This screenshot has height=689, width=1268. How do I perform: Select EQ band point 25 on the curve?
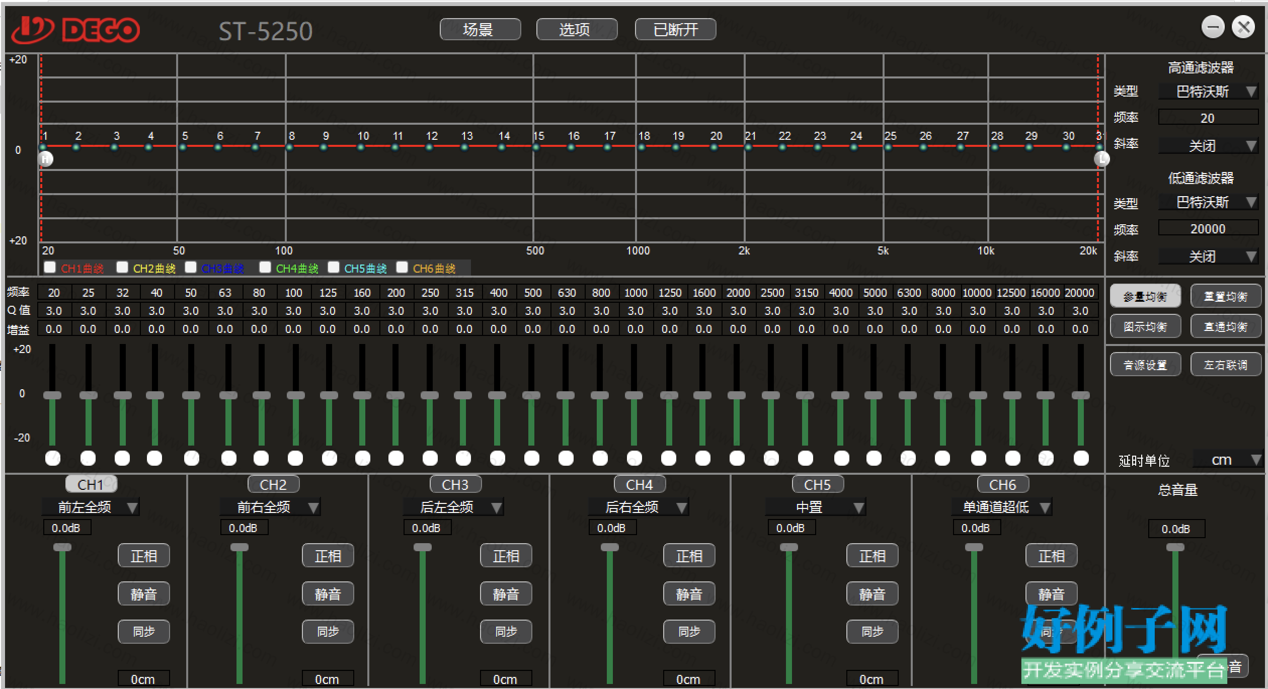pyautogui.click(x=888, y=147)
